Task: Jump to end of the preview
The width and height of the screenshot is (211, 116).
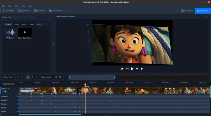Action: pos(142,69)
